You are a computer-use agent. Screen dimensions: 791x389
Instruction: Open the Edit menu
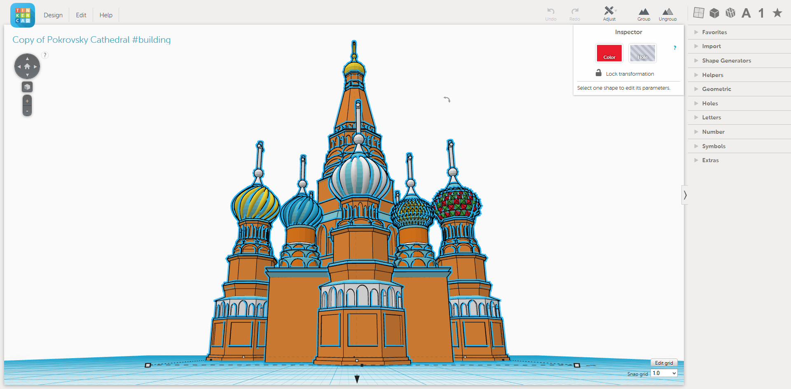(81, 15)
